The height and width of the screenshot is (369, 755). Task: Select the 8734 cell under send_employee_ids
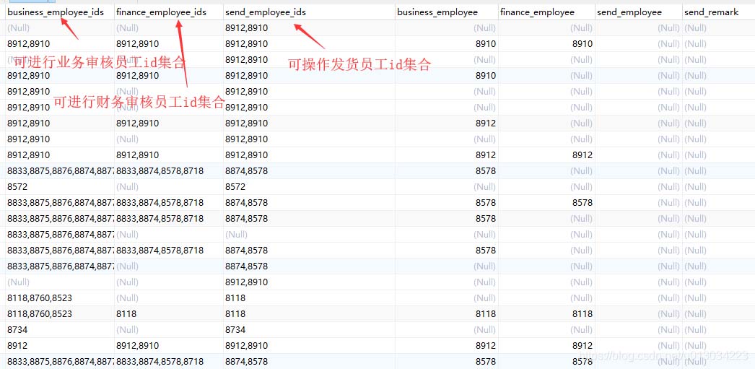click(x=309, y=330)
